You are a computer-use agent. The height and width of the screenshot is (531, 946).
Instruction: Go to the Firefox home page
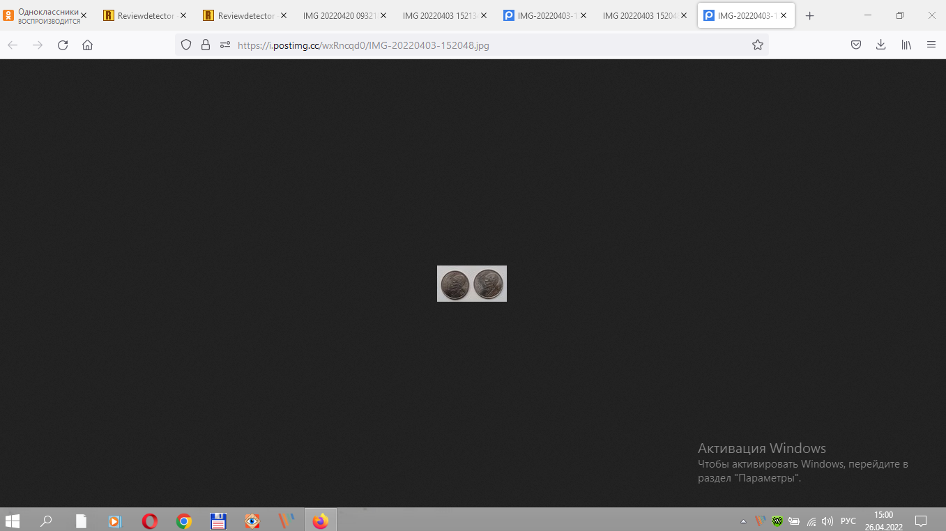click(87, 45)
